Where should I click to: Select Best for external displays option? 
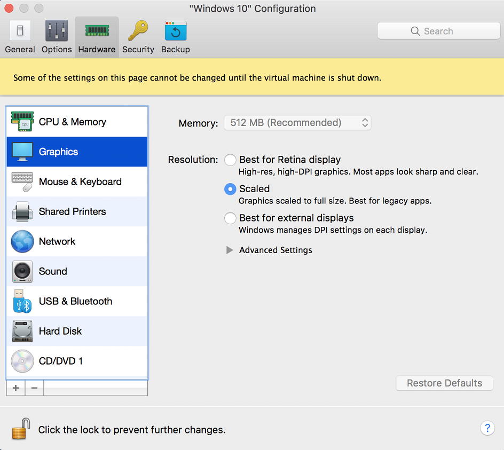tap(230, 218)
